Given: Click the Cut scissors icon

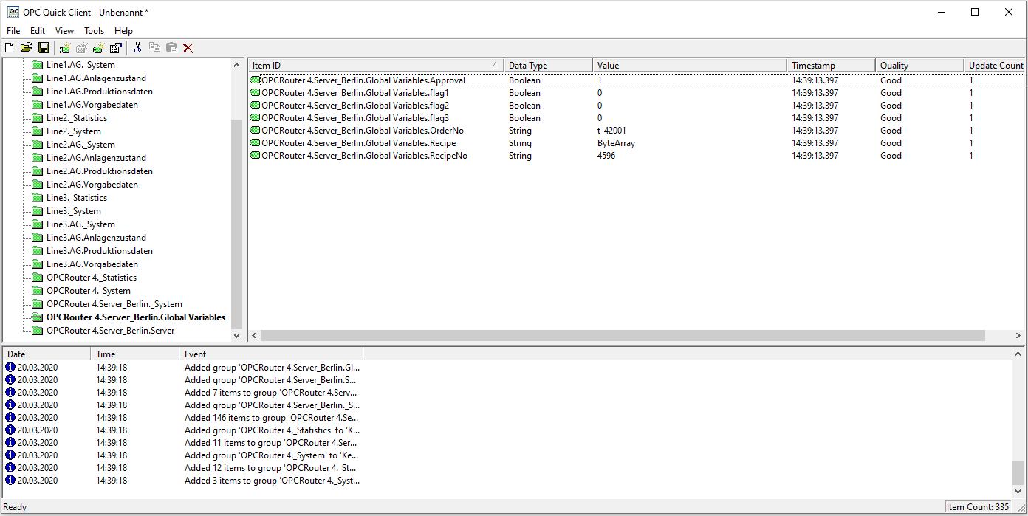Looking at the screenshot, I should click(137, 48).
